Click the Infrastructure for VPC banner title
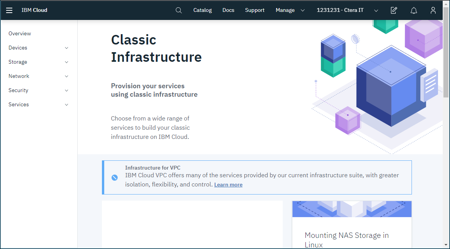 (x=153, y=168)
